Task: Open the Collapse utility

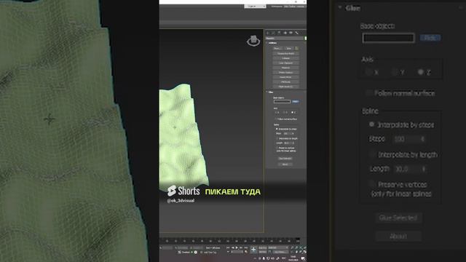Action: [x=285, y=58]
